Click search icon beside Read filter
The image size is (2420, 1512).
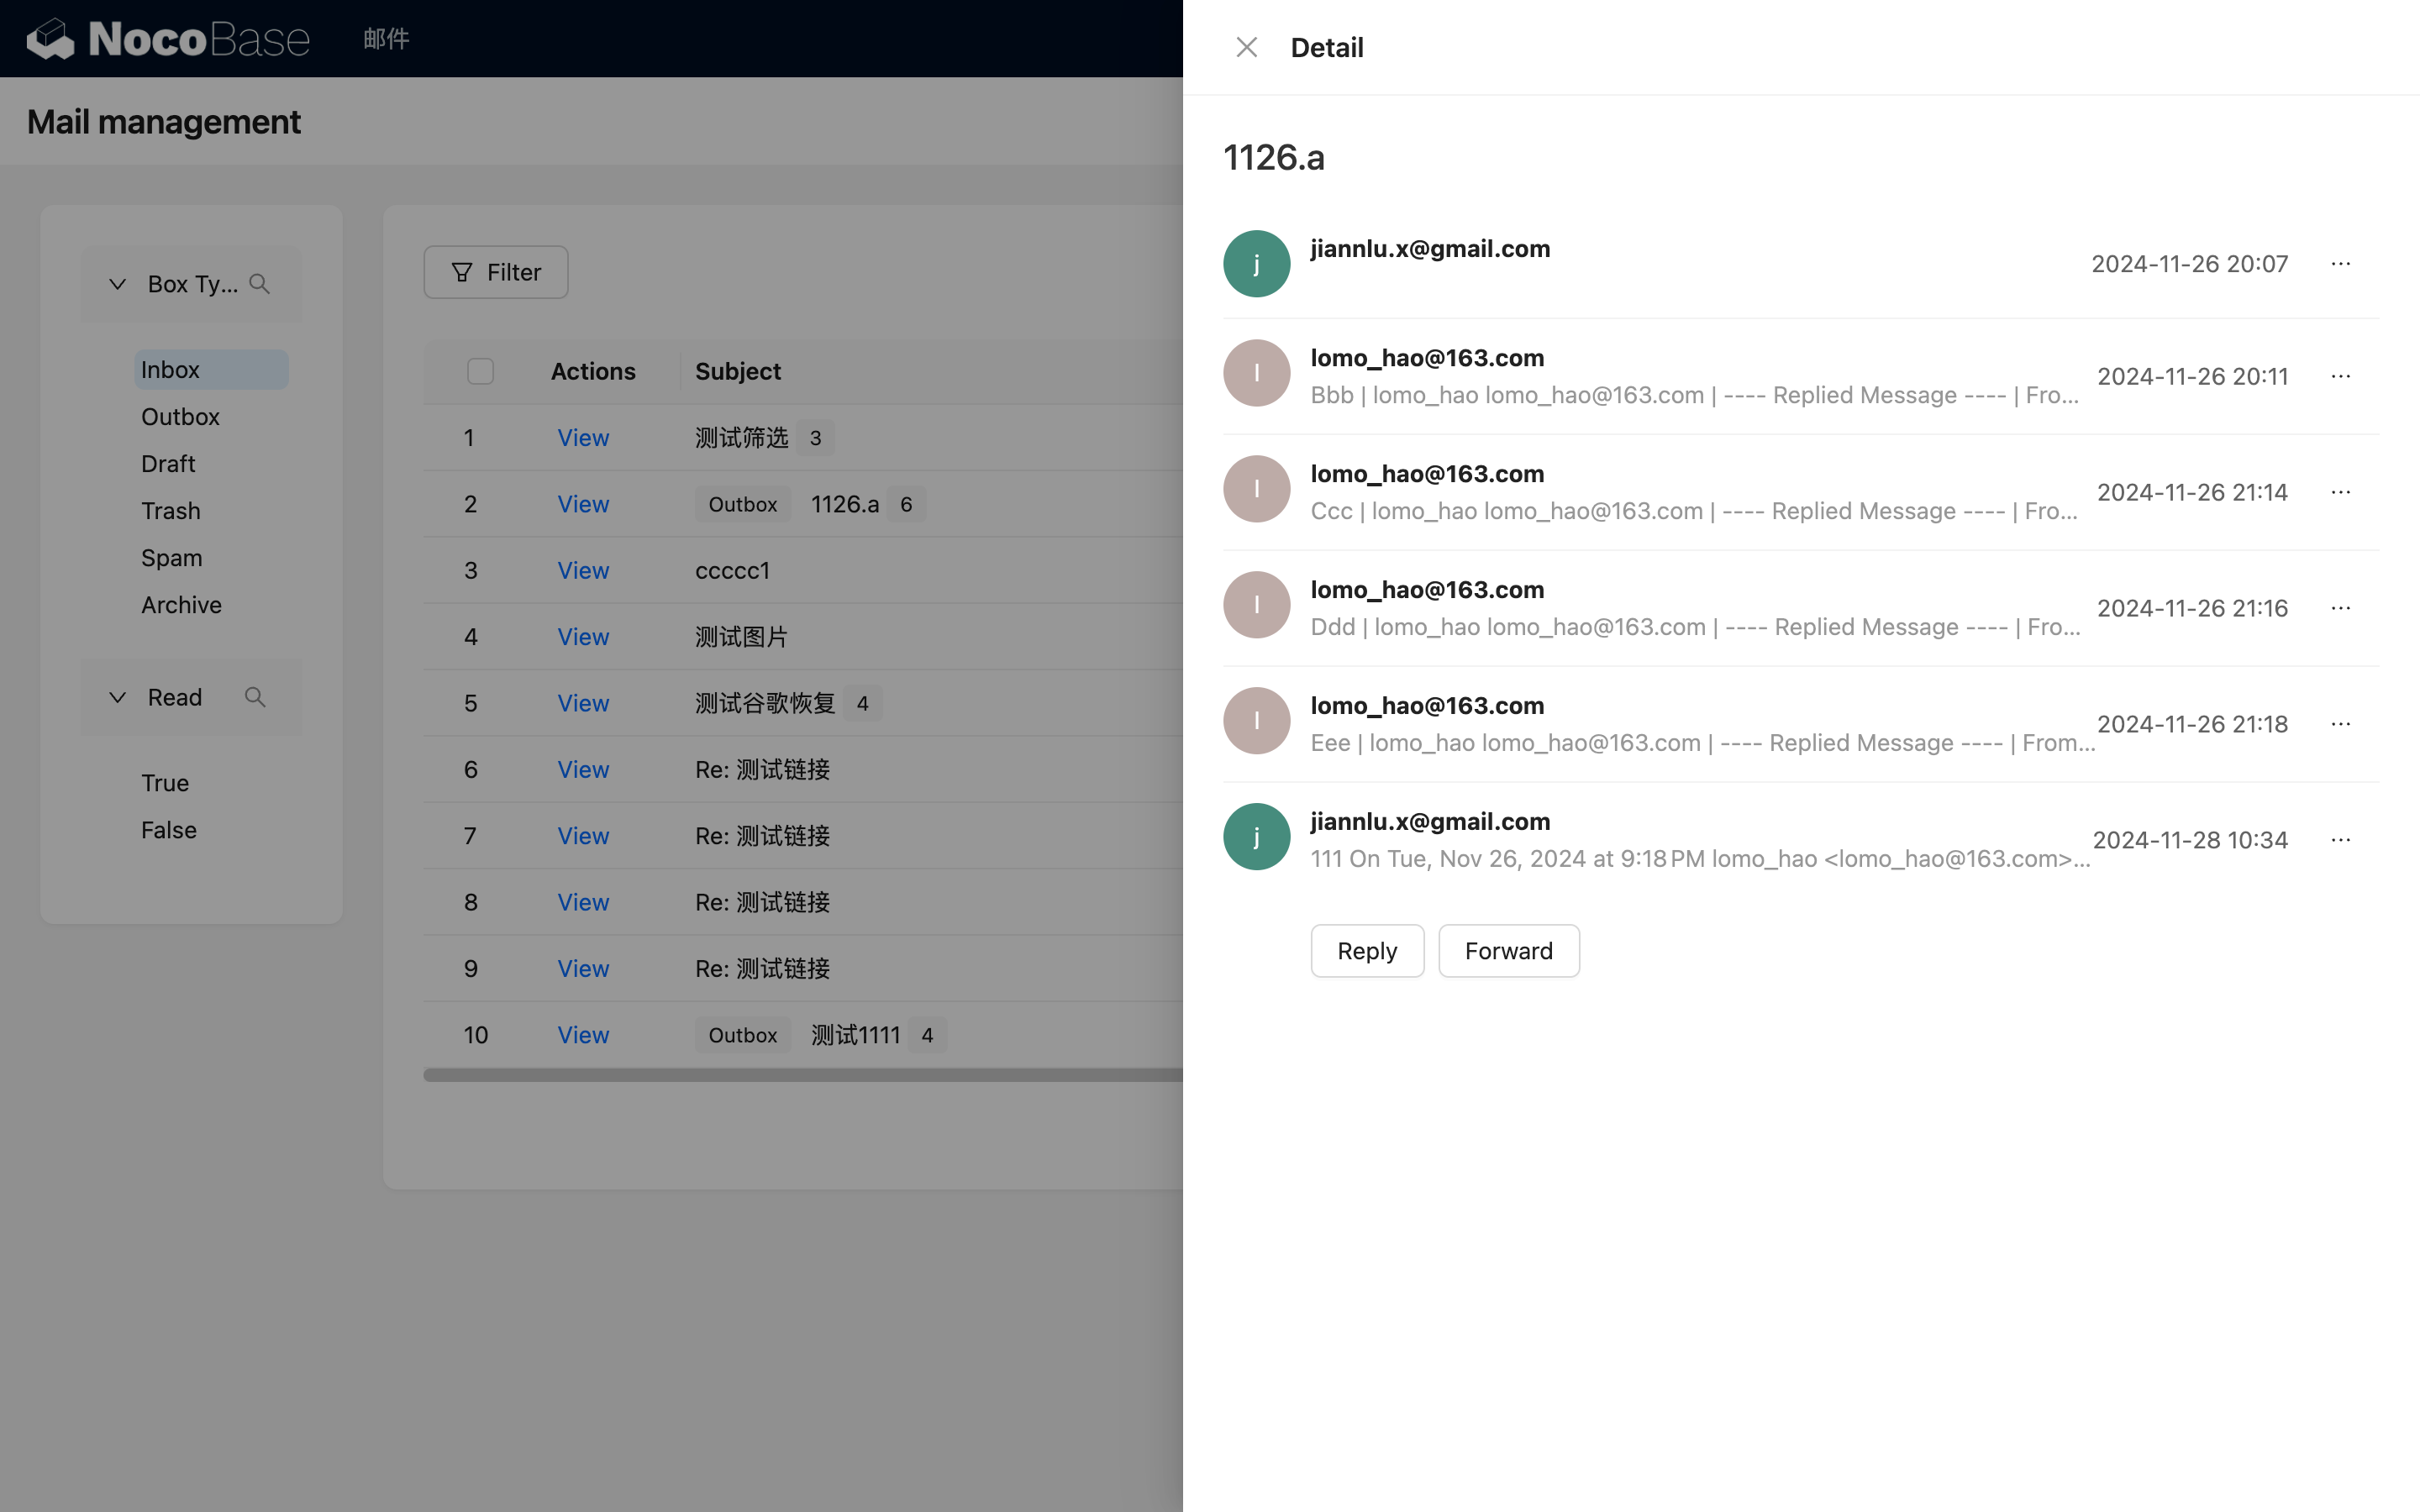point(255,697)
